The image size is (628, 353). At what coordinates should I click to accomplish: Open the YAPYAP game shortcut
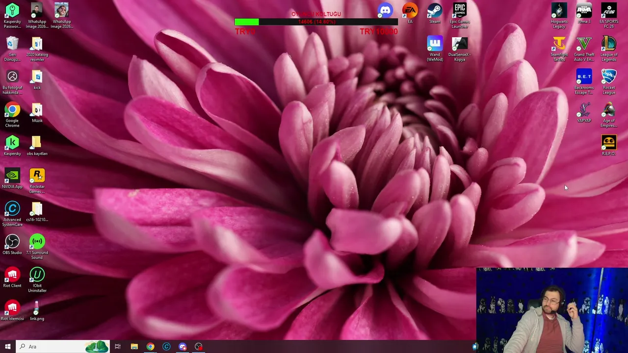[584, 112]
